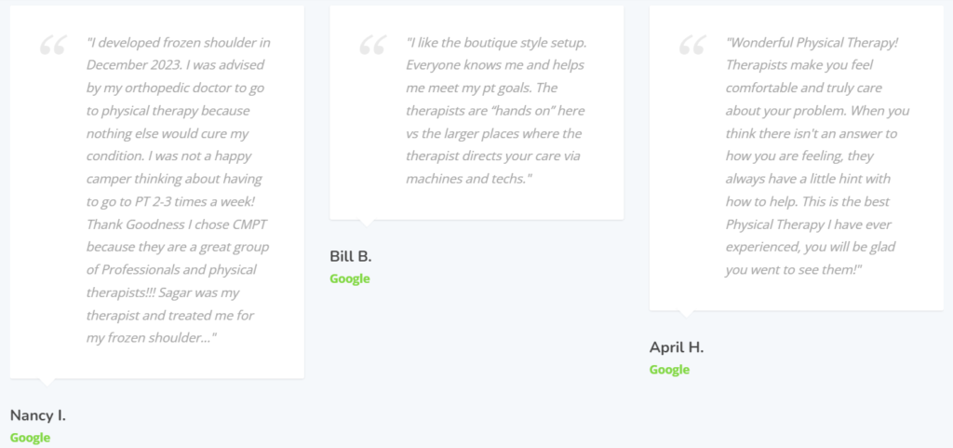Click 'machines and techs.' closing line
The image size is (953, 448).
[469, 179]
